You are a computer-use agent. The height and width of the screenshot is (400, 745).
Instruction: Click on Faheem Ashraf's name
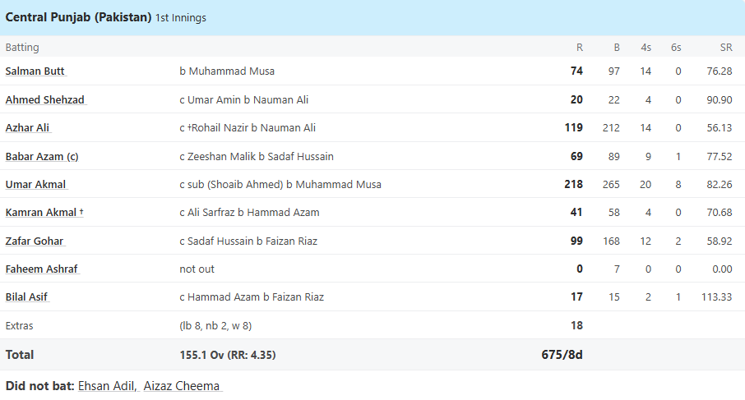point(42,269)
